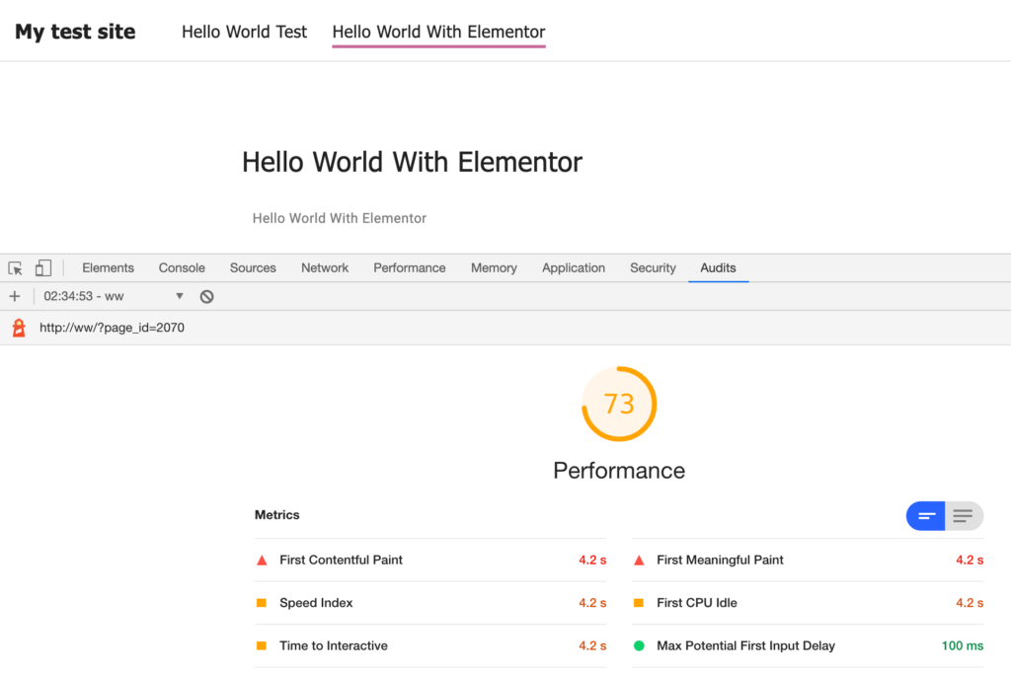Click the Time to Interactive metric label
This screenshot has width=1011, height=674.
pyautogui.click(x=334, y=645)
